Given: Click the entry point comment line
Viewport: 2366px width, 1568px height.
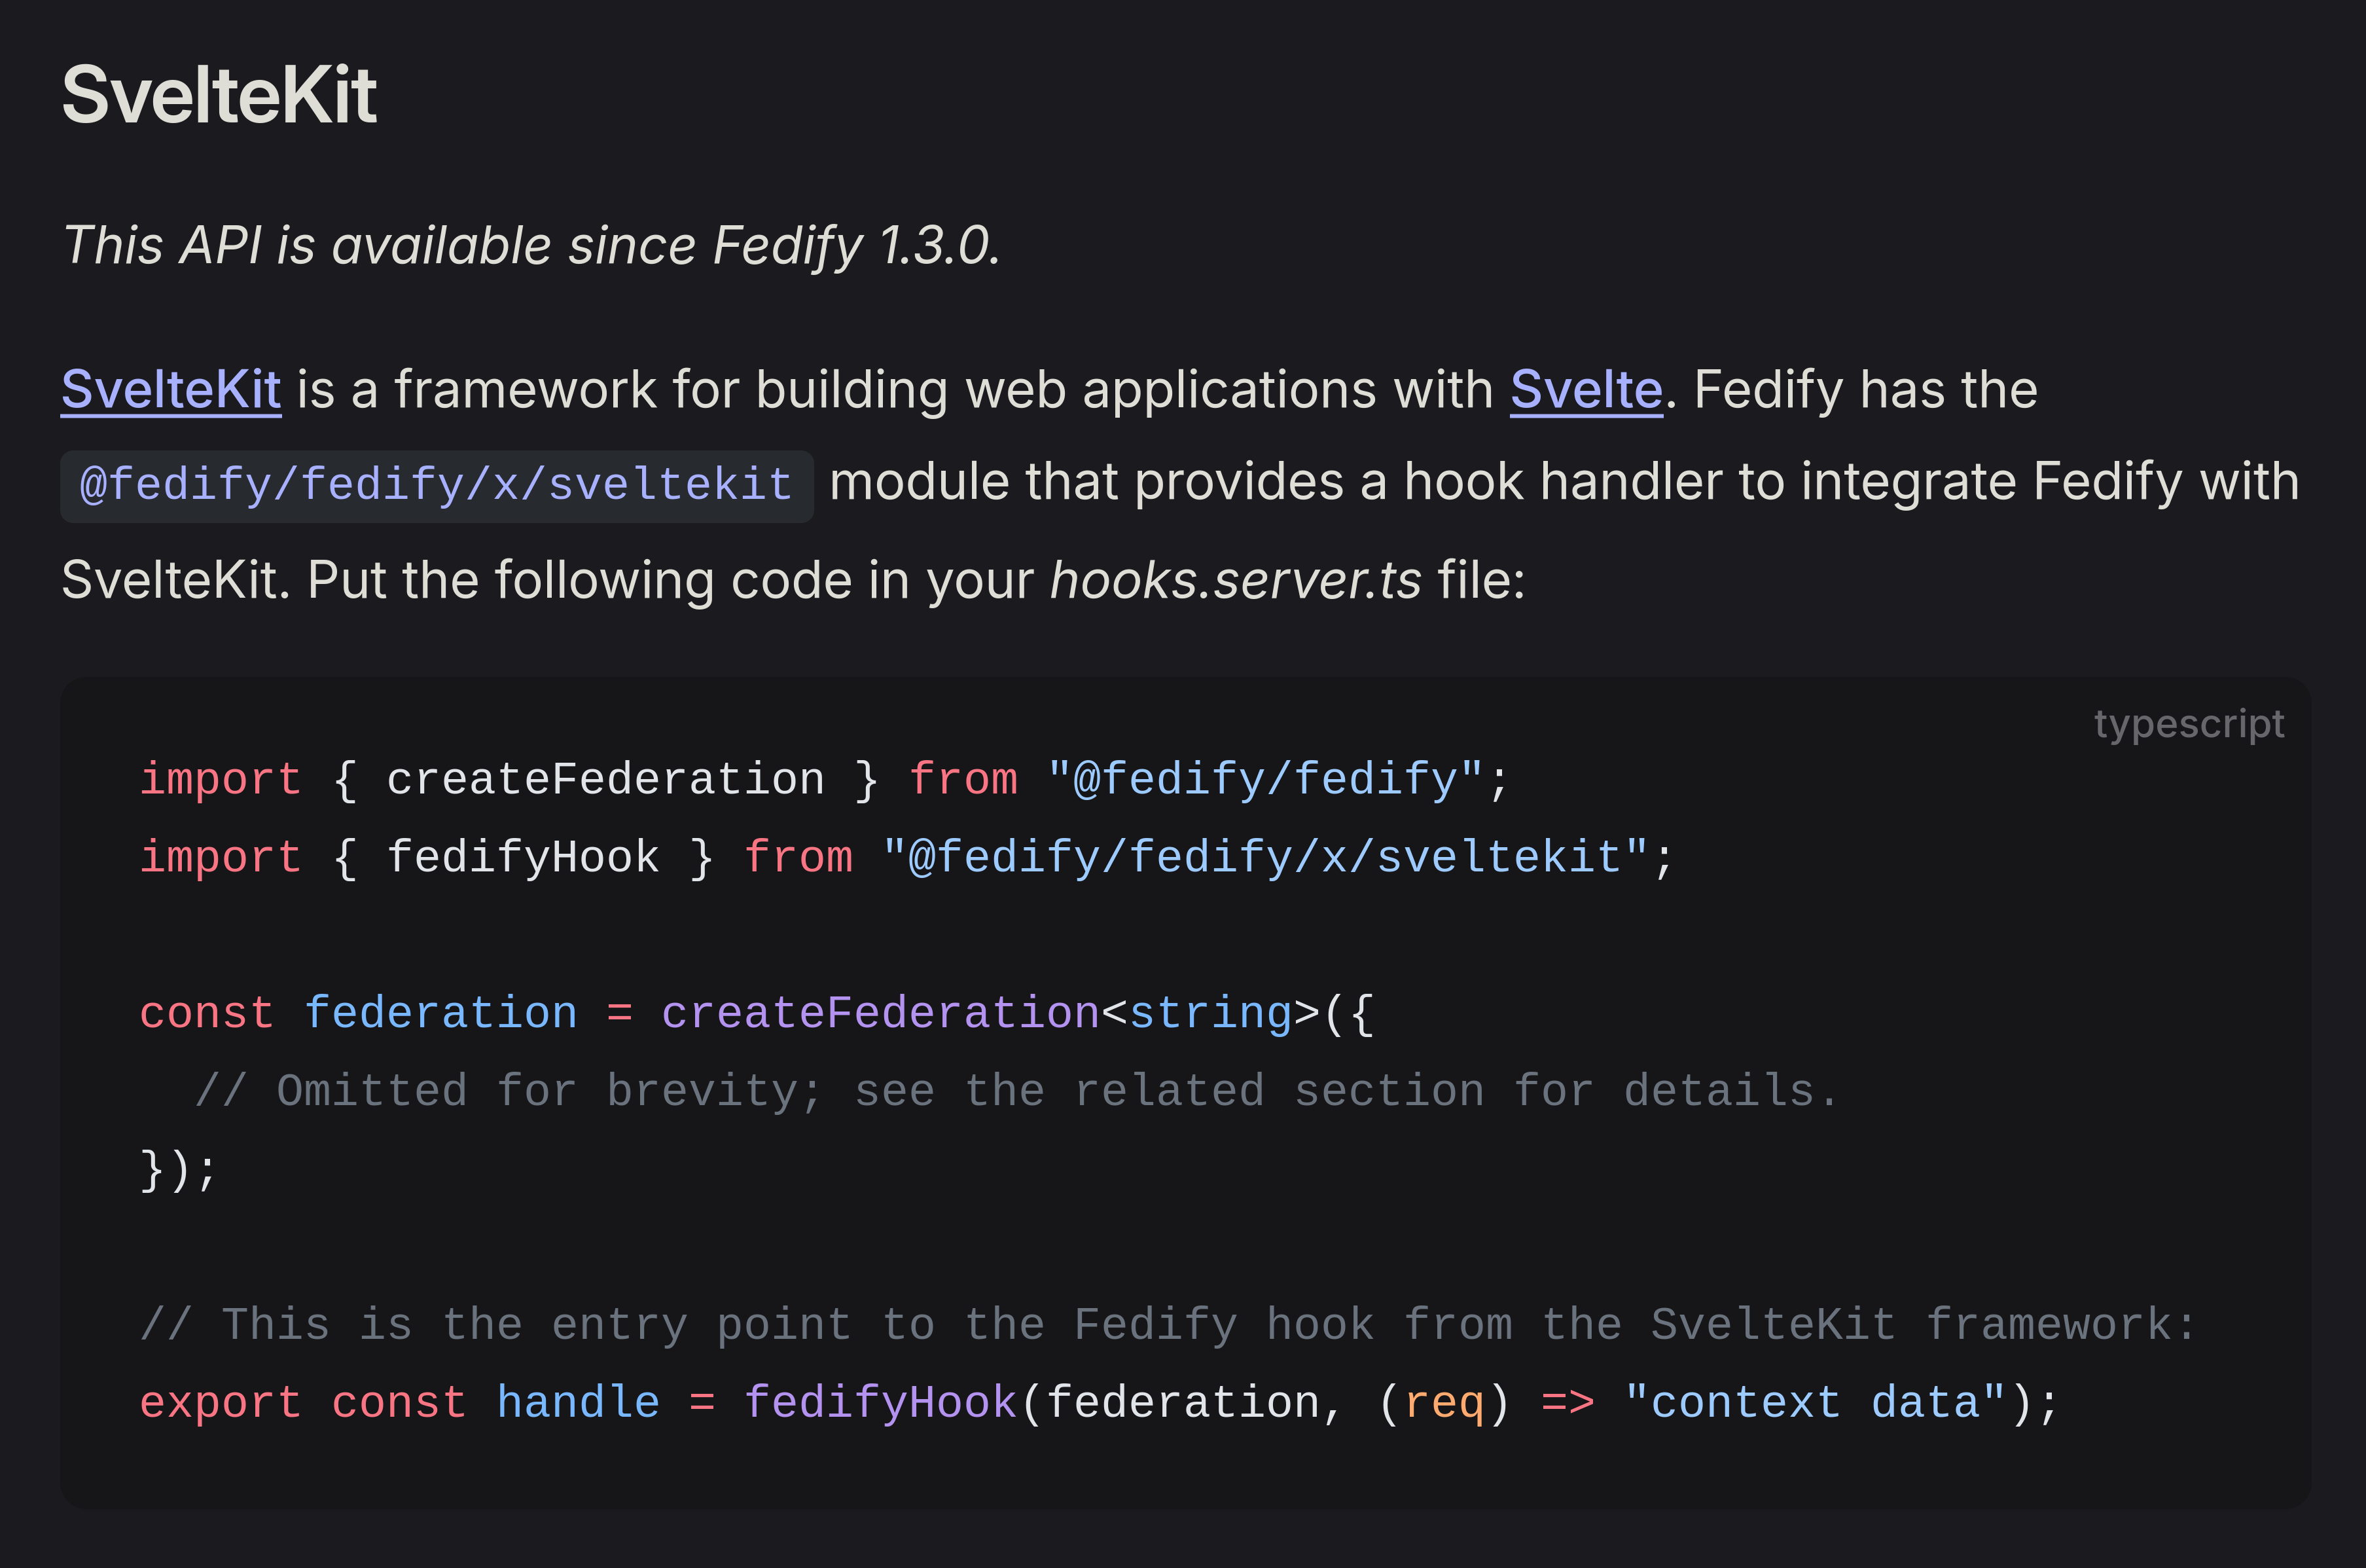Looking at the screenshot, I should pyautogui.click(x=1168, y=1326).
